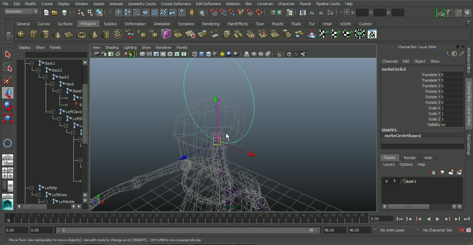The height and width of the screenshot is (245, 473).
Task: Collapse the LeftHip joint in outliner
Action: (x=32, y=188)
